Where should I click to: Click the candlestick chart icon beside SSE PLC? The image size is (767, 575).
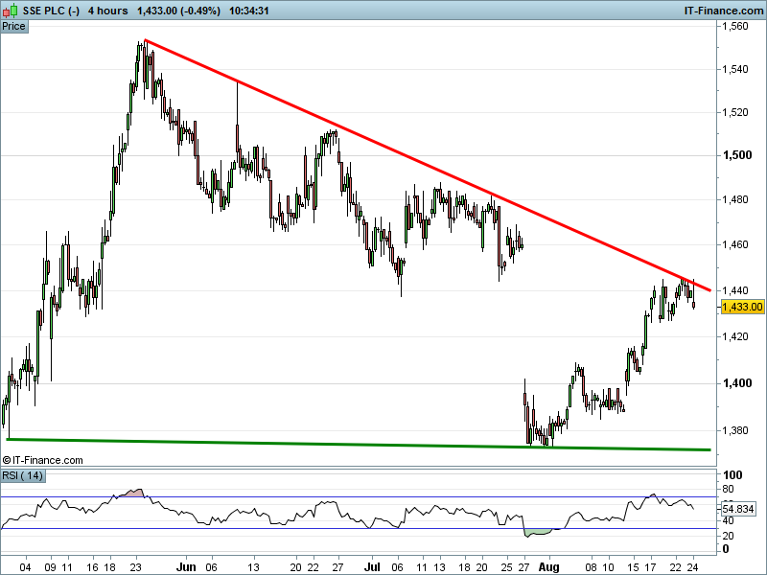coord(10,11)
